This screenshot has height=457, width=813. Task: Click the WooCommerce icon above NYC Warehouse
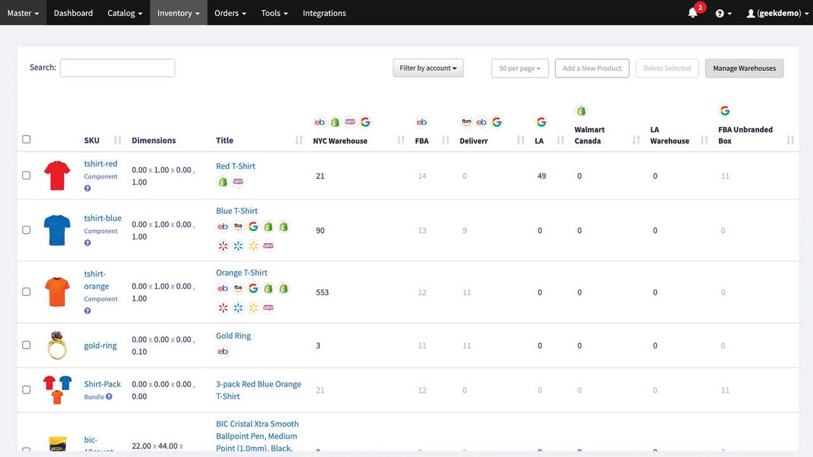[x=350, y=122]
